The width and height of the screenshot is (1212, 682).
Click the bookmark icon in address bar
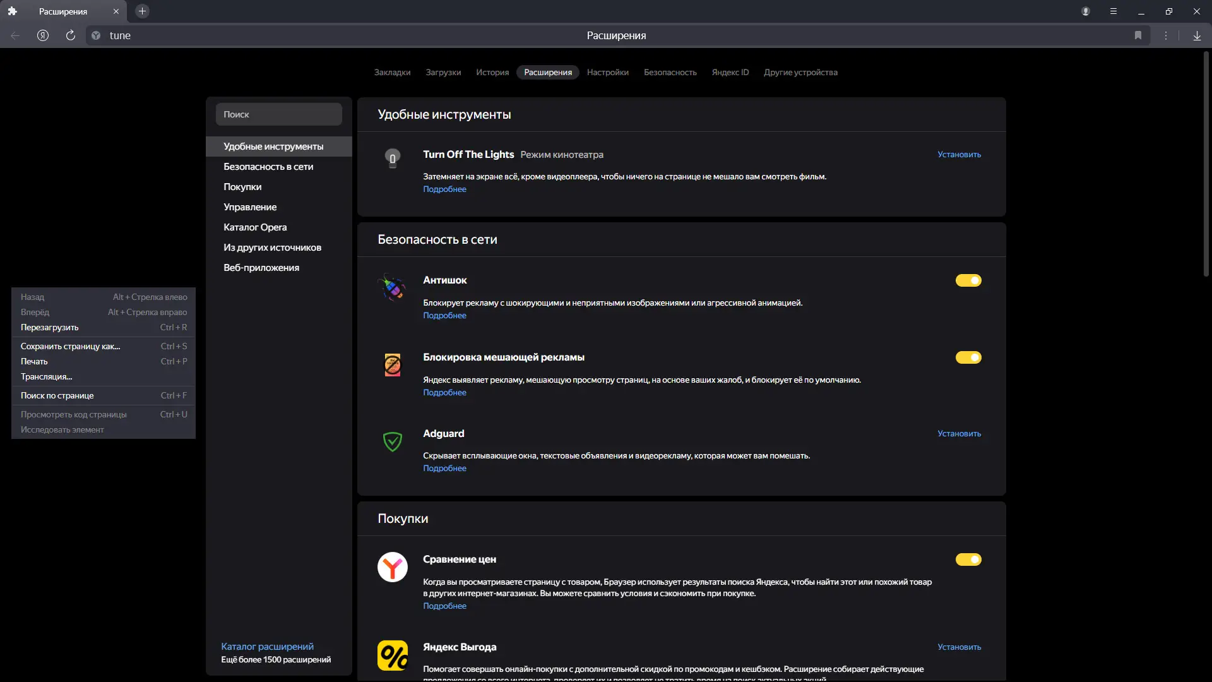1138,35
